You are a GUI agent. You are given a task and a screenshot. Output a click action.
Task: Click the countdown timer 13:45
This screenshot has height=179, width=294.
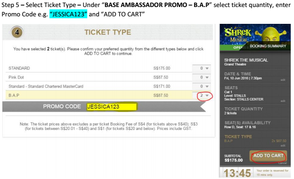coord(237,173)
